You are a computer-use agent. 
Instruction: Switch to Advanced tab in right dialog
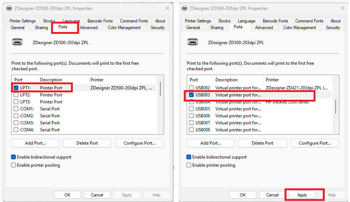pos(264,28)
